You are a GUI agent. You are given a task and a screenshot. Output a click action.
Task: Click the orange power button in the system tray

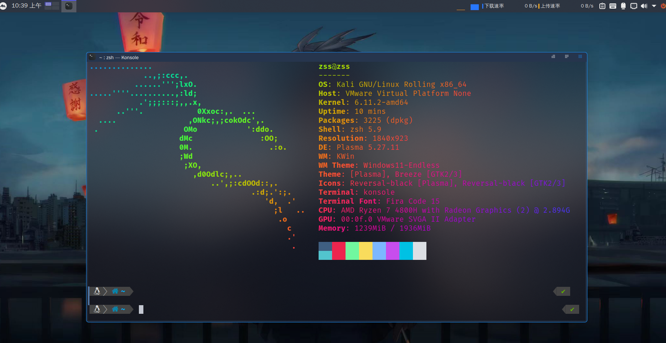coord(663,6)
